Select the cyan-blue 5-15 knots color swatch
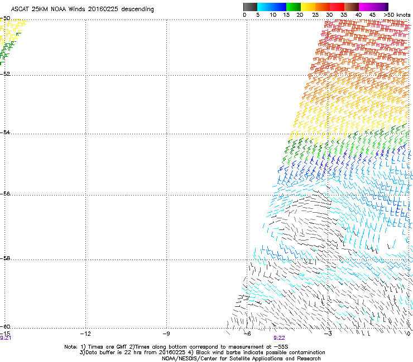413x362 pixels. tap(272, 7)
